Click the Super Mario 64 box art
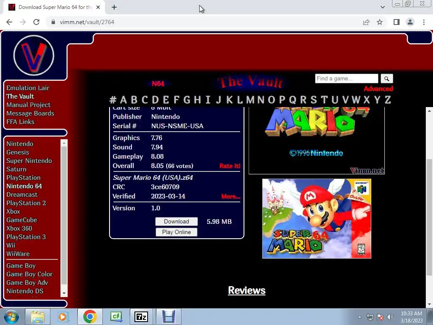The height and width of the screenshot is (325, 433). pyautogui.click(x=316, y=219)
